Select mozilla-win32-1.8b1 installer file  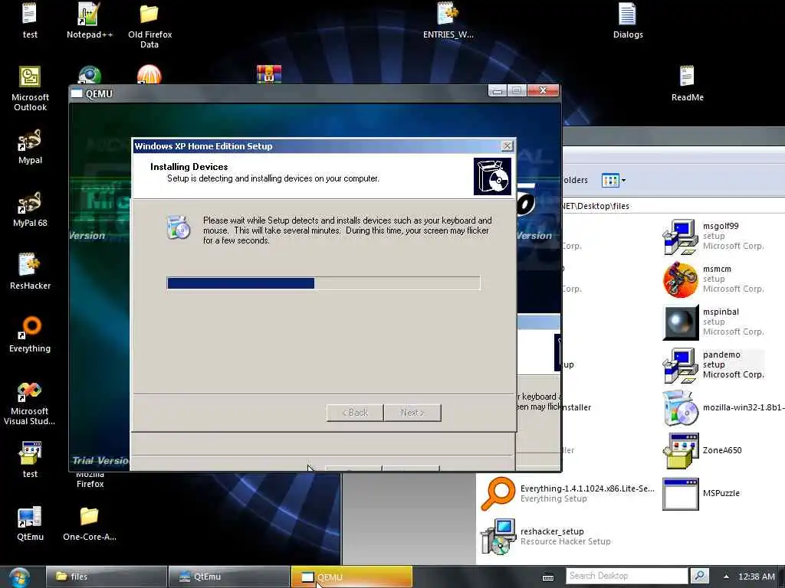click(x=724, y=407)
